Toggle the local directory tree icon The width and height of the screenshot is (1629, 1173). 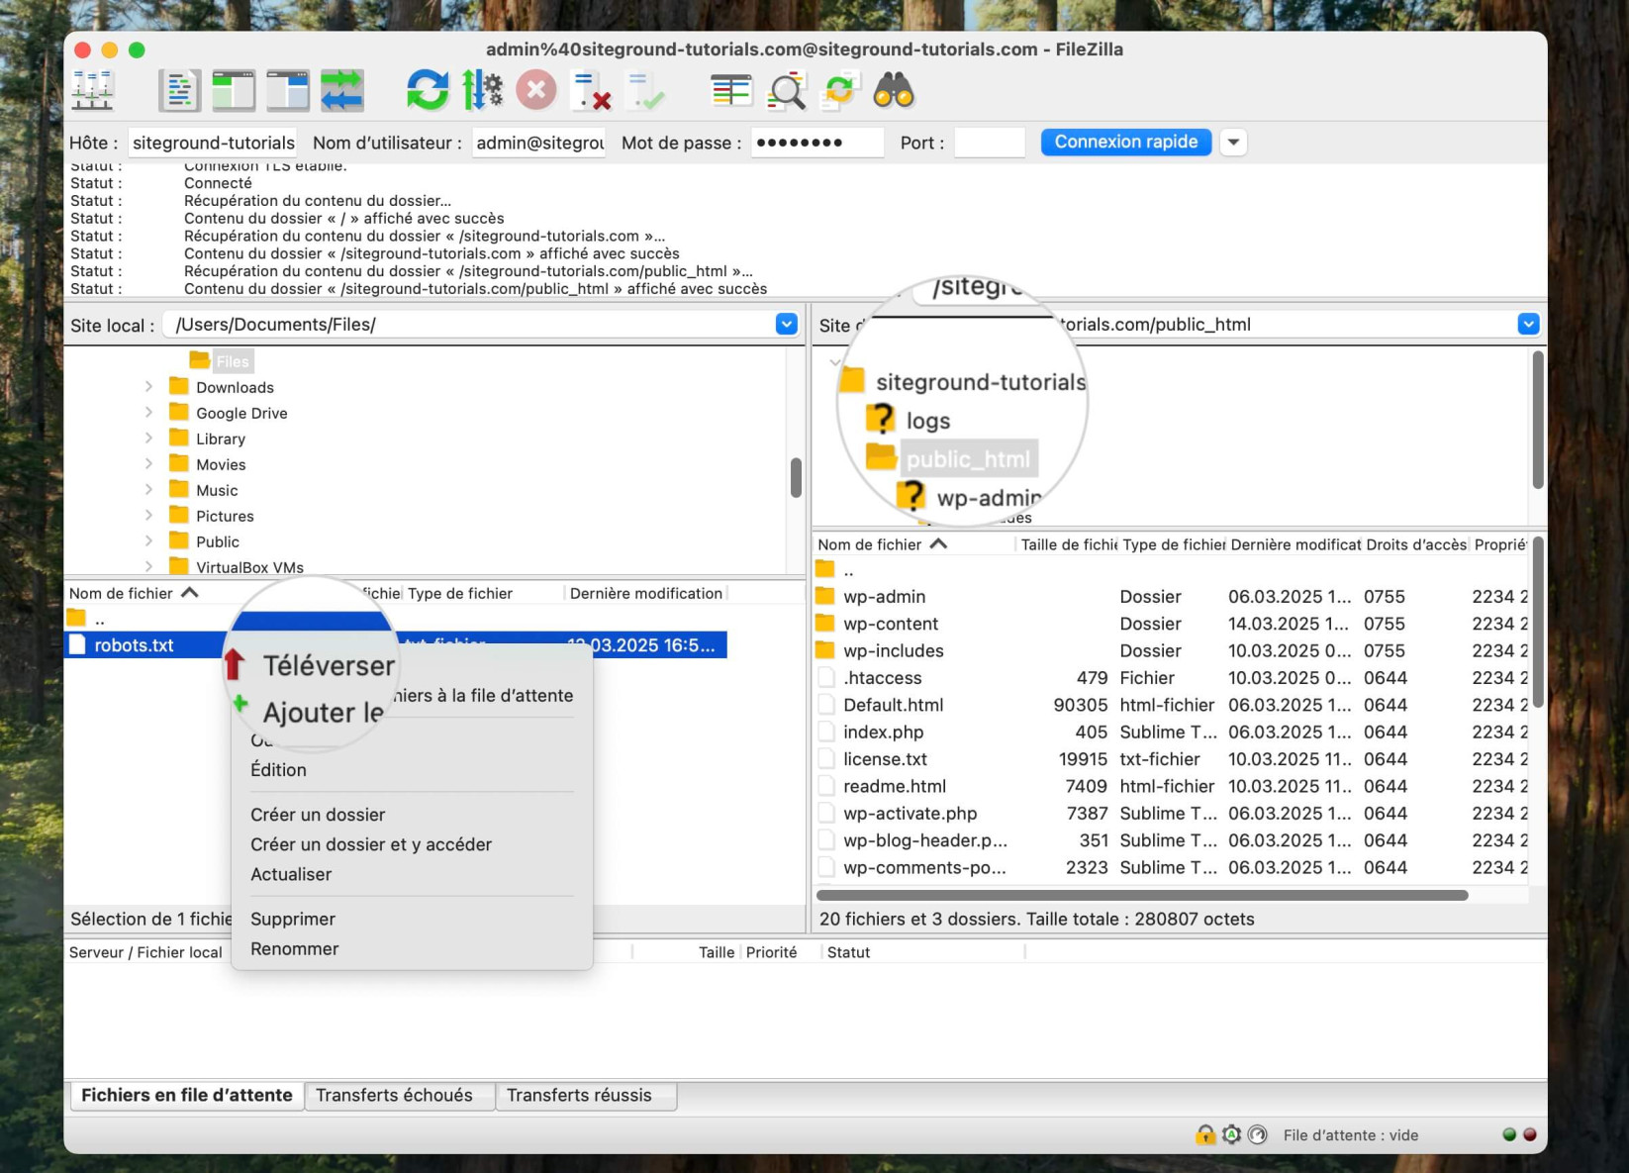234,91
